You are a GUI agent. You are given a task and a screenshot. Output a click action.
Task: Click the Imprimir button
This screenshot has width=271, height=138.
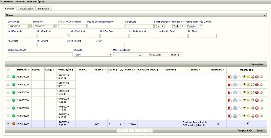pyautogui.click(x=175, y=55)
